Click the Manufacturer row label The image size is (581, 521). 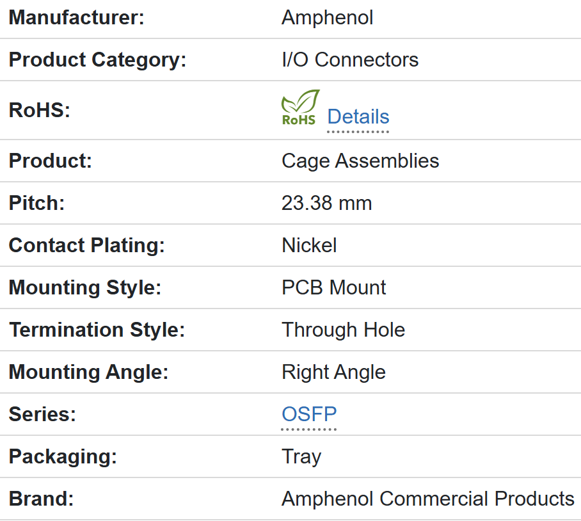(77, 17)
